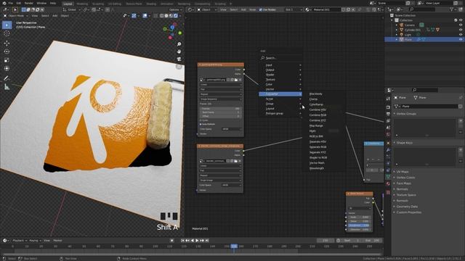Expand the Shape Keys panel
Screen dimensions: 465x261
[405, 143]
